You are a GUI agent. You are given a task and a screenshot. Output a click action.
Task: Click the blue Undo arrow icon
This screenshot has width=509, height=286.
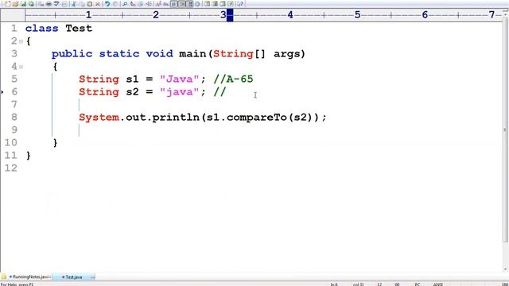107,4
